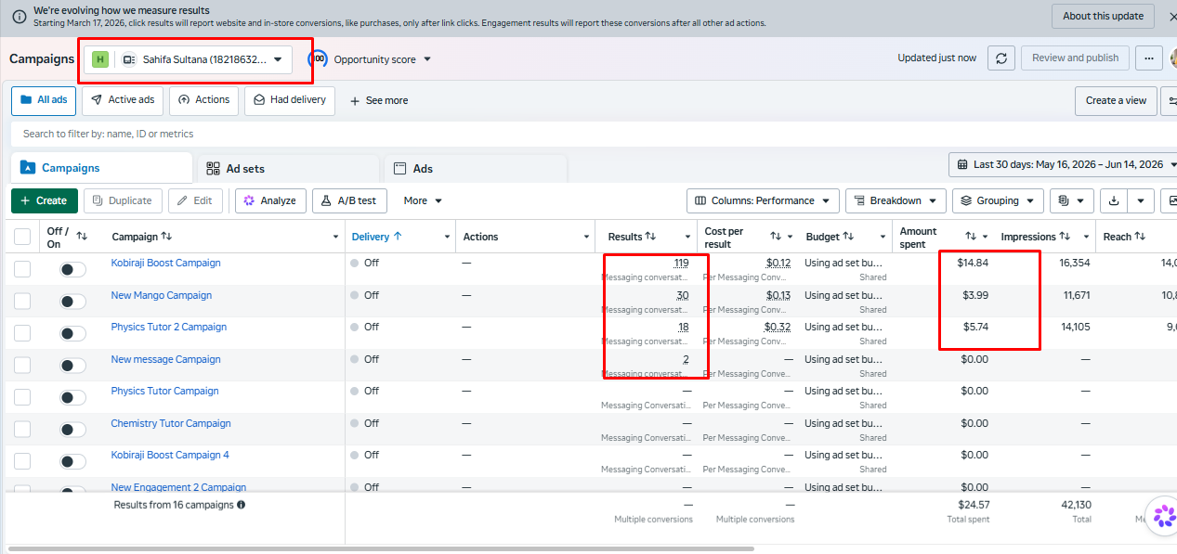Image resolution: width=1177 pixels, height=554 pixels.
Task: Sort by the Off / On column arrows
Action: [82, 237]
